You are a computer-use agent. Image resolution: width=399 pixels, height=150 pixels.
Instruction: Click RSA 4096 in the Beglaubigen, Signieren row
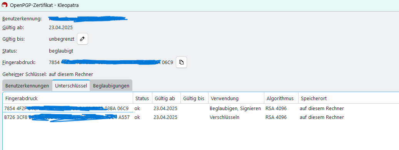[x=276, y=108]
